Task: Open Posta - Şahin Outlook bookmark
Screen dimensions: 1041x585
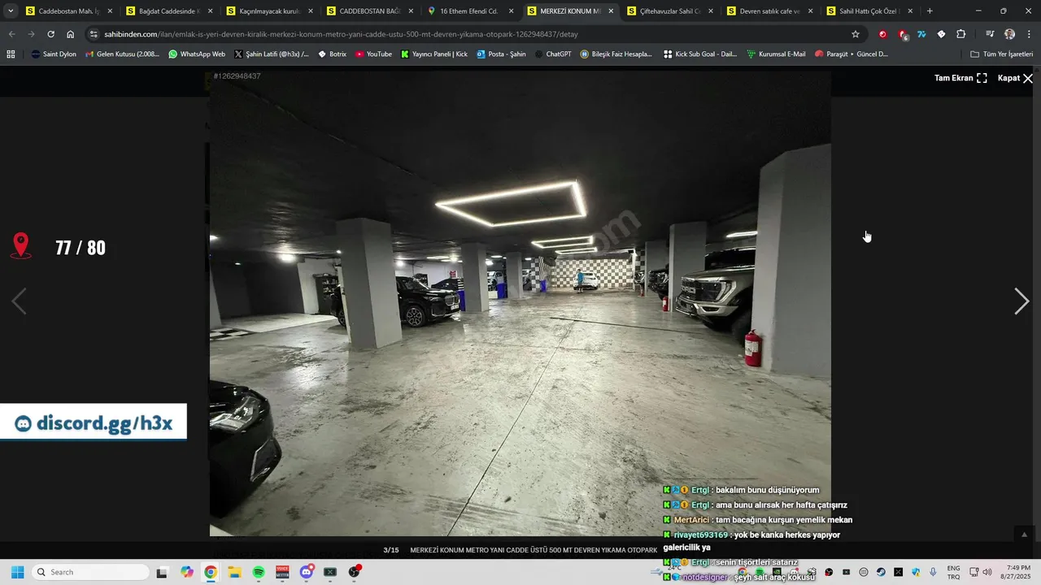Action: tap(501, 54)
